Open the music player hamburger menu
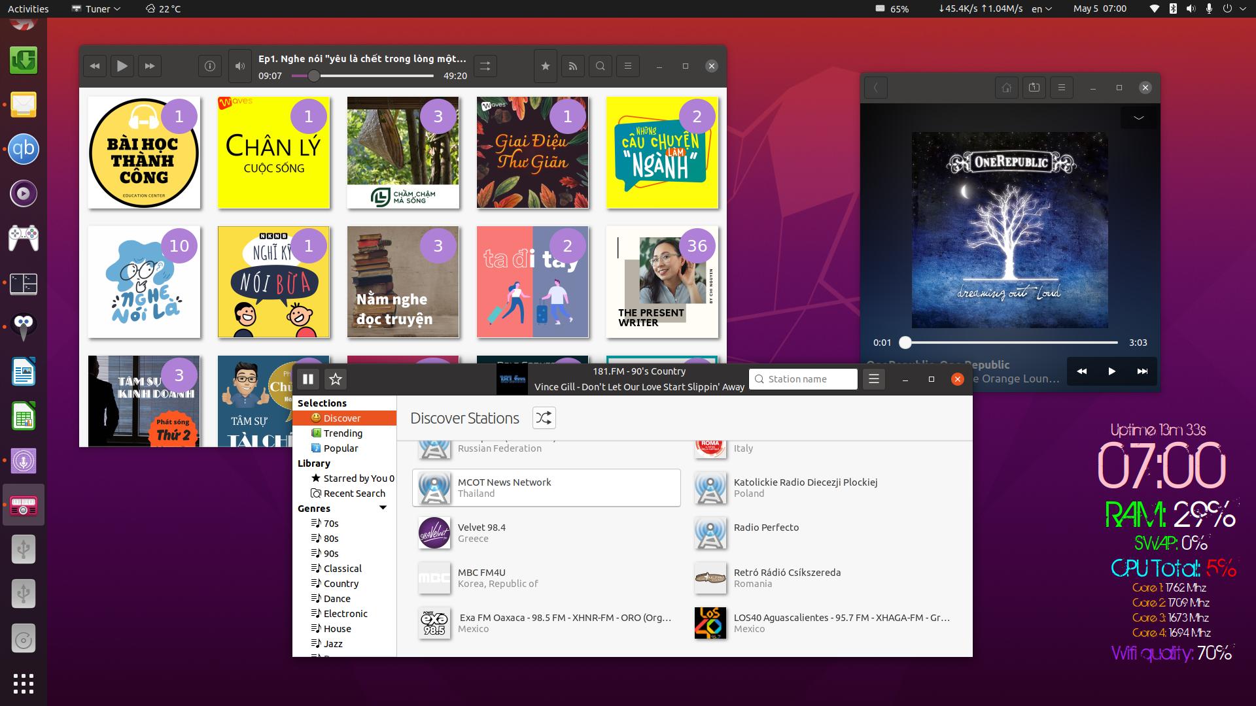The image size is (1256, 706). click(x=1062, y=88)
